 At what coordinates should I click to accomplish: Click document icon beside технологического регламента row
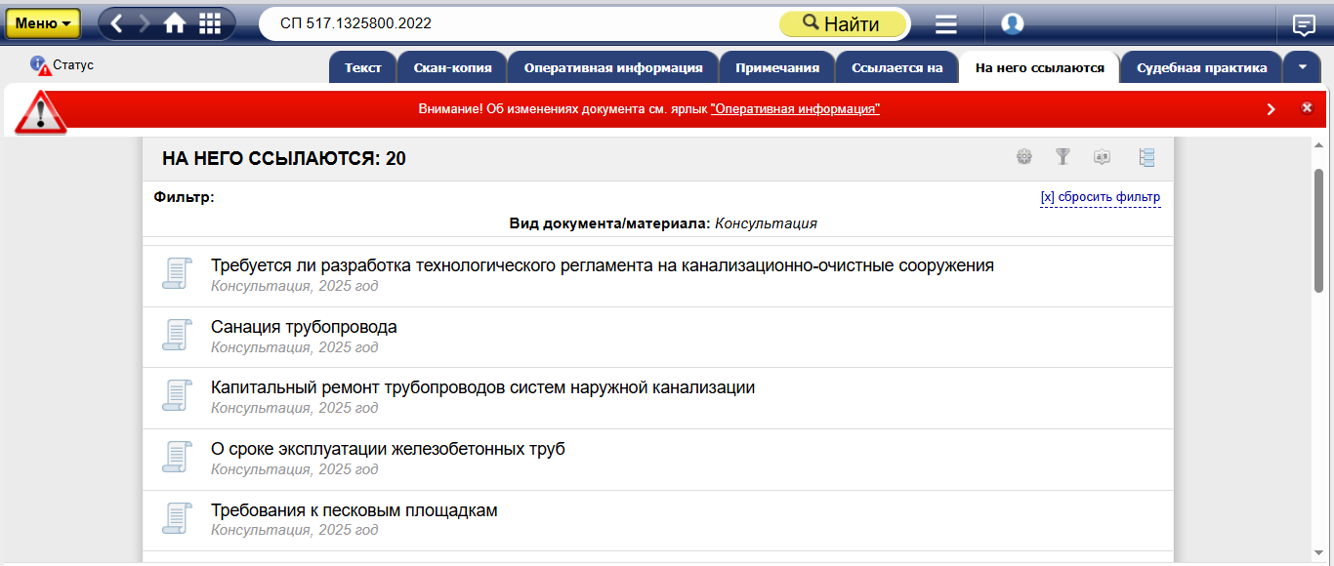(176, 273)
